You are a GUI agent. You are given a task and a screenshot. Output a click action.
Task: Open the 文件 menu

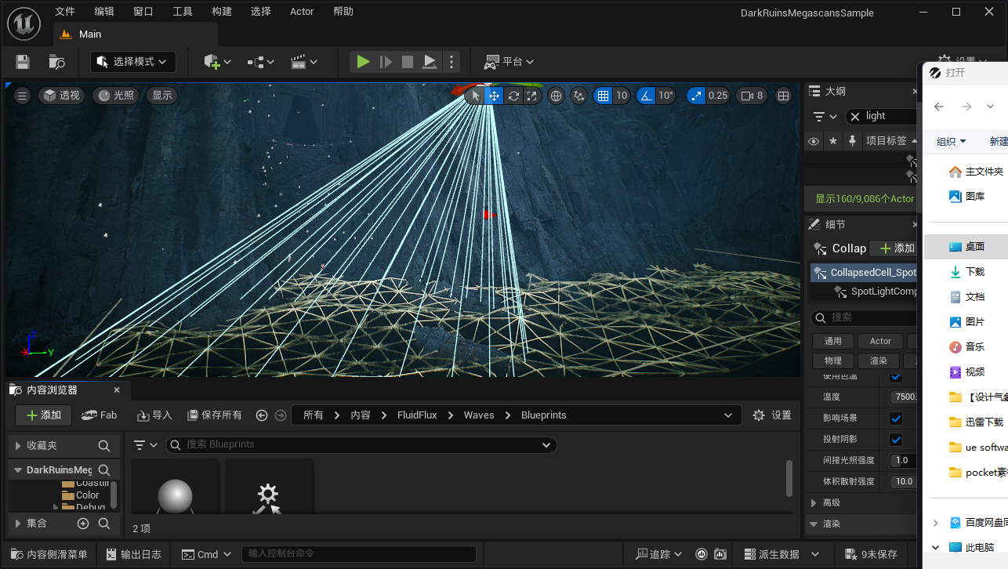(x=65, y=12)
